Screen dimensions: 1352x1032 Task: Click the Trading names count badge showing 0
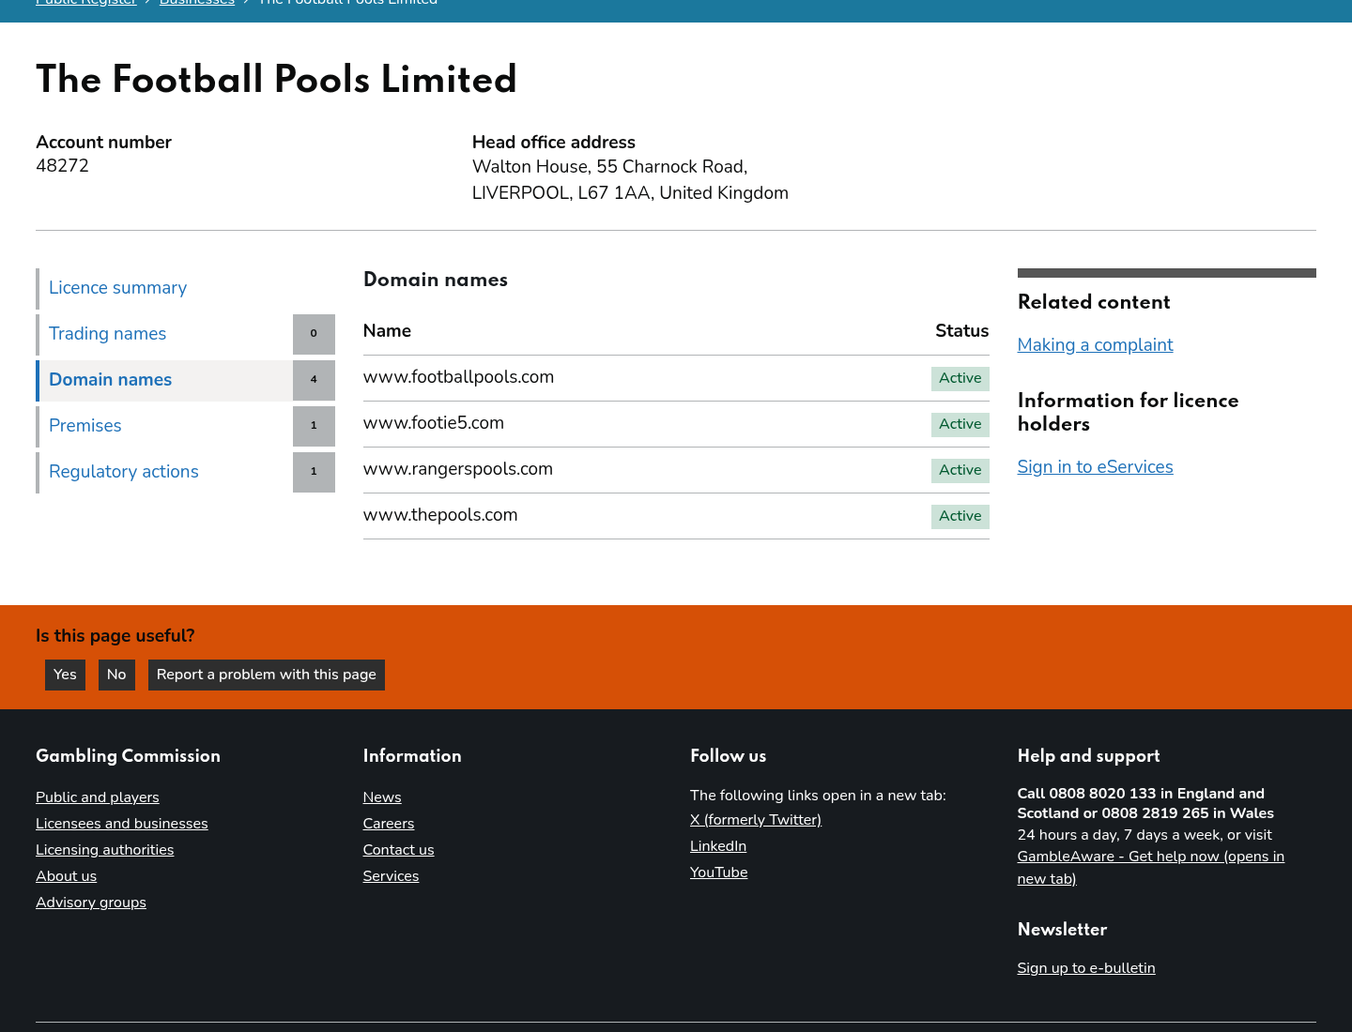pyautogui.click(x=314, y=334)
